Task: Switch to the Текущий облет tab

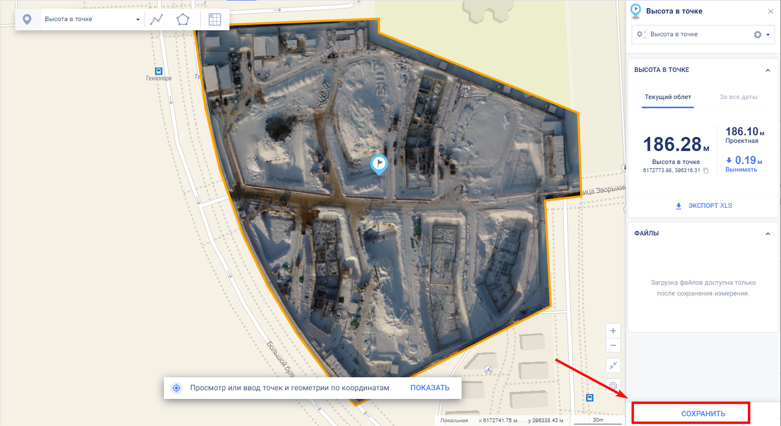Action: (668, 97)
